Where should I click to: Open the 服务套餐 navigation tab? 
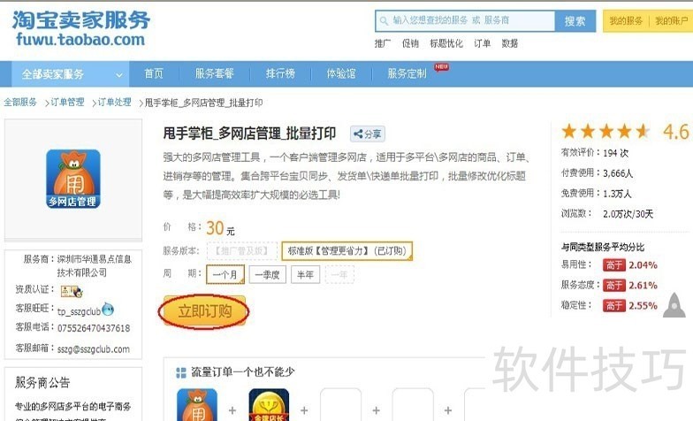pyautogui.click(x=214, y=73)
